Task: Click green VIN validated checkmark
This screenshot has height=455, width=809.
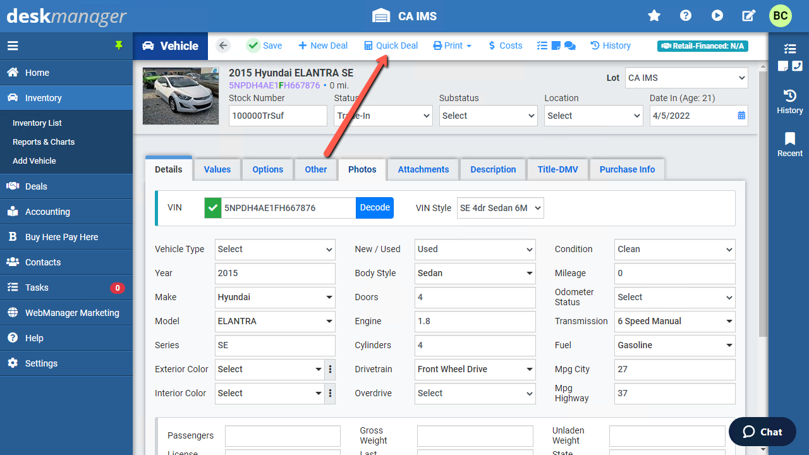Action: coord(213,208)
